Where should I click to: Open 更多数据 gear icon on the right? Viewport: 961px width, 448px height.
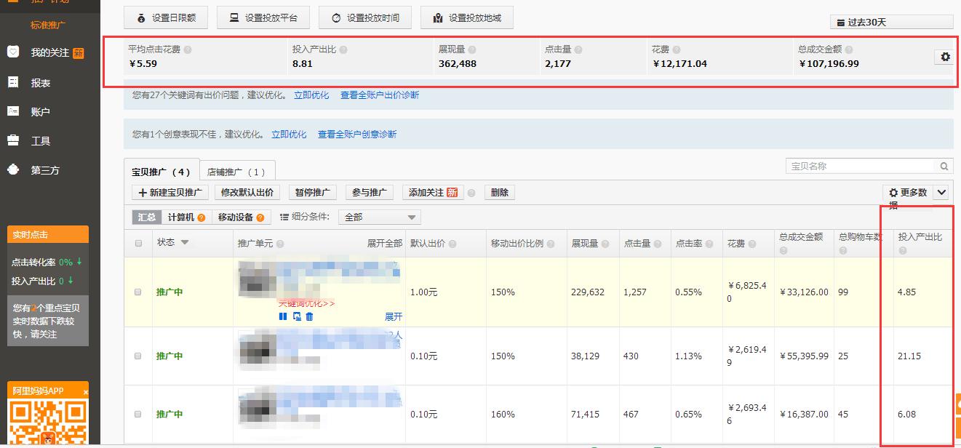click(x=894, y=192)
